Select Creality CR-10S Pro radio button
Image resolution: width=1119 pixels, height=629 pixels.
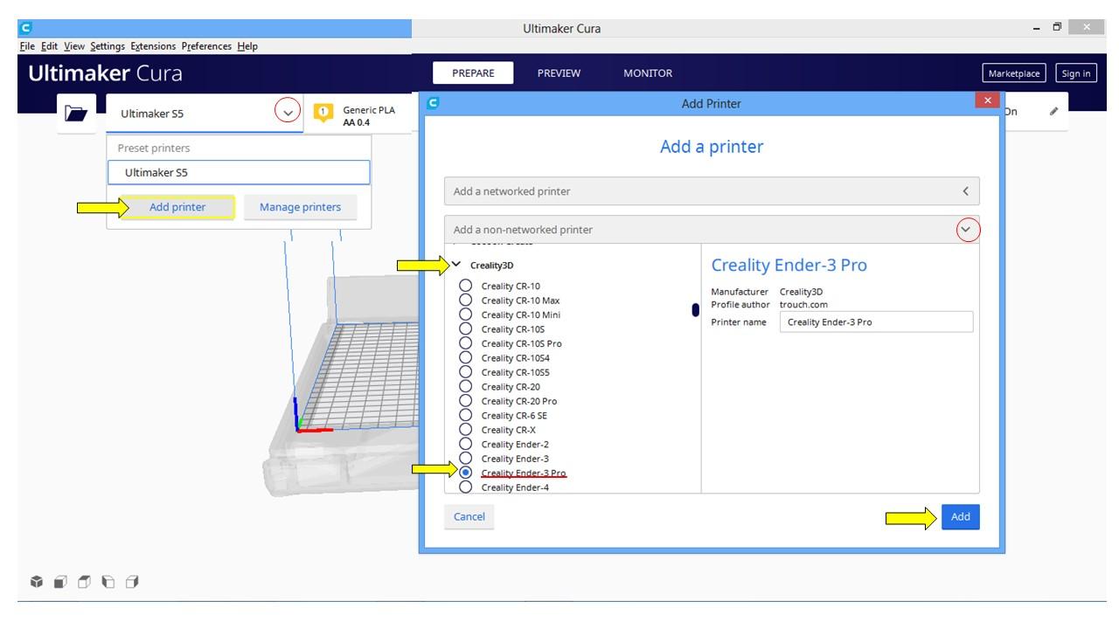click(465, 343)
